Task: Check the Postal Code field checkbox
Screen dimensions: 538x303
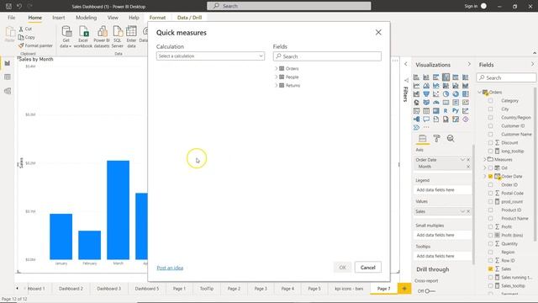Action: pos(490,193)
